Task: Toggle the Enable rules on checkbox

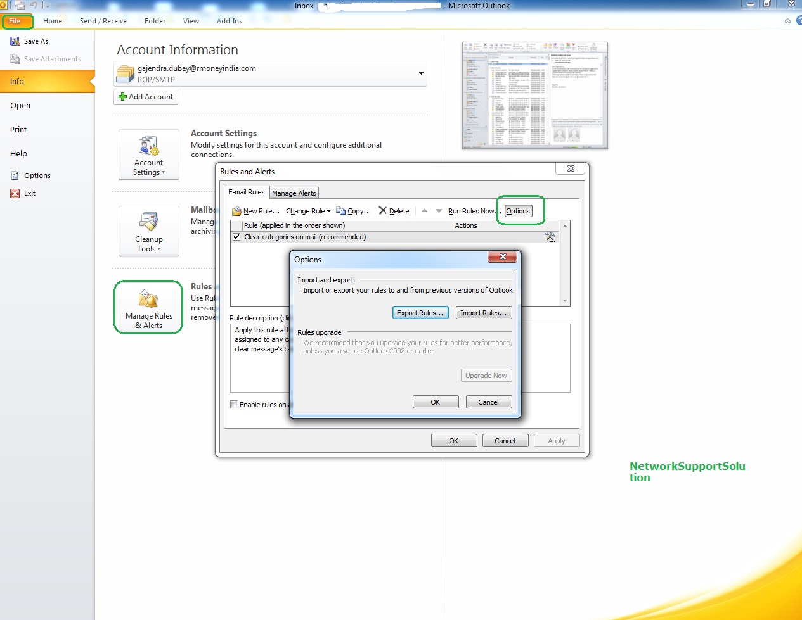Action: pyautogui.click(x=235, y=405)
